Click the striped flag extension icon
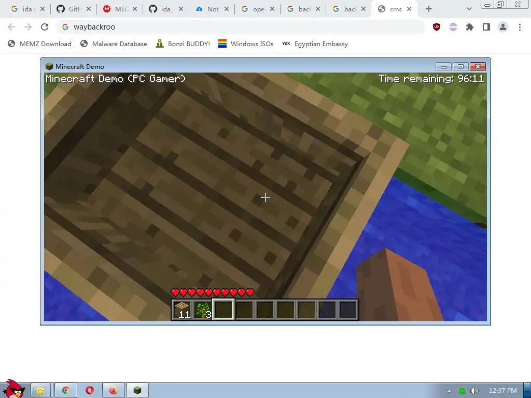 (453, 27)
